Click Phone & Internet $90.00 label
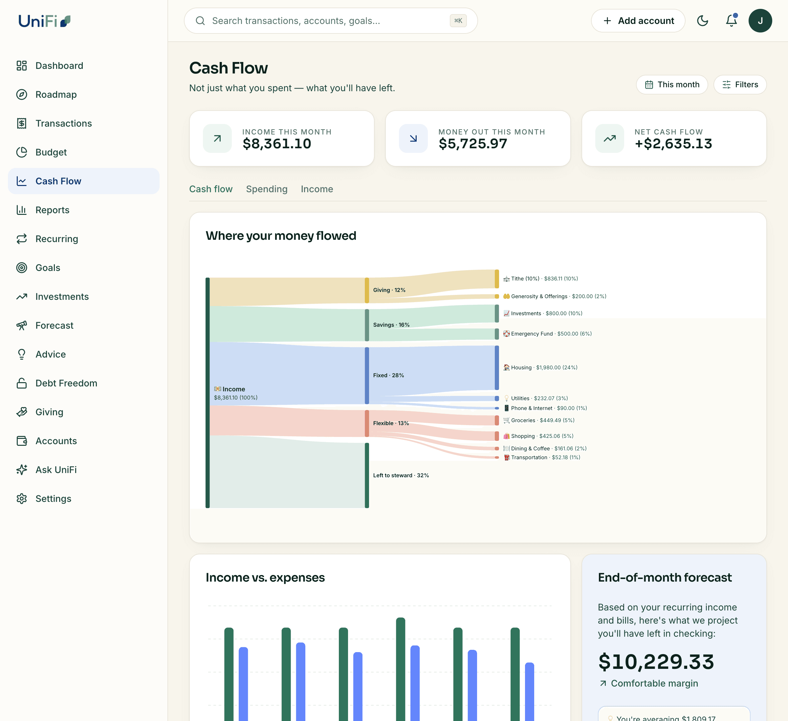Image resolution: width=788 pixels, height=721 pixels. point(545,408)
